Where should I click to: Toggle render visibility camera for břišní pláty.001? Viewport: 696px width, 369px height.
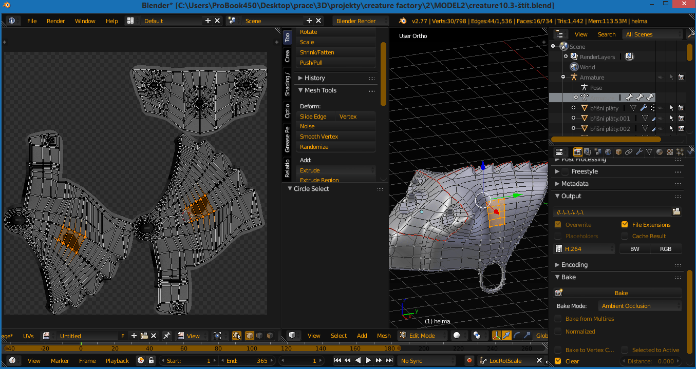point(682,118)
